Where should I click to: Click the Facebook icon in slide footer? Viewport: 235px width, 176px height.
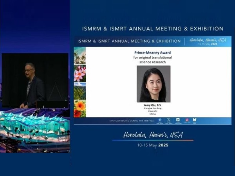(160, 120)
